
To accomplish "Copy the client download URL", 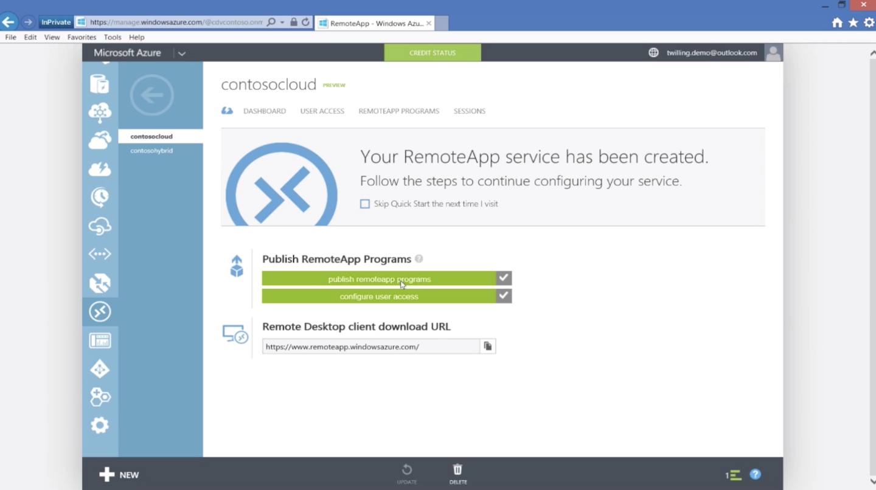I will click(487, 346).
